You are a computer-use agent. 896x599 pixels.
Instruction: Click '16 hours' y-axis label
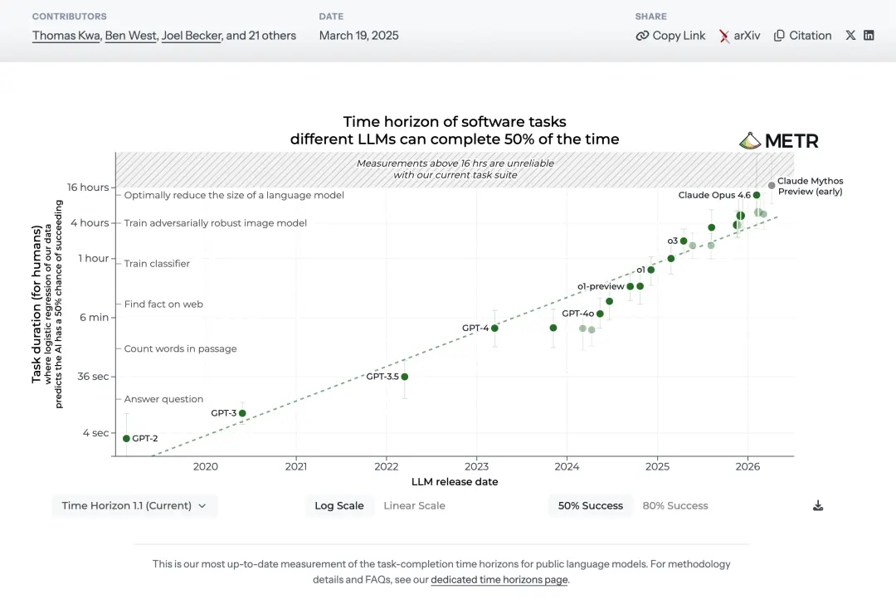point(88,187)
